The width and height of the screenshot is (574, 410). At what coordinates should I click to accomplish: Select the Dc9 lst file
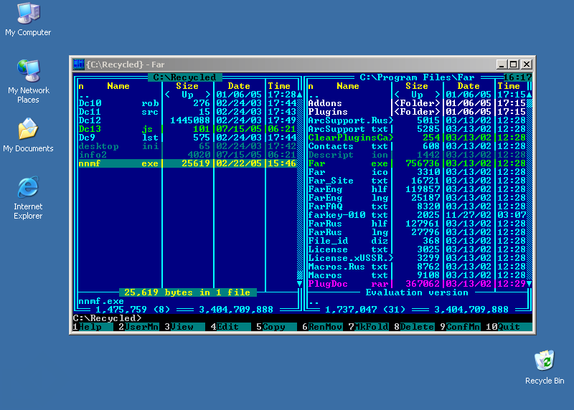pos(187,138)
